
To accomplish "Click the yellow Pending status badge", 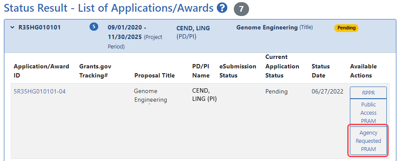I will [x=346, y=28].
